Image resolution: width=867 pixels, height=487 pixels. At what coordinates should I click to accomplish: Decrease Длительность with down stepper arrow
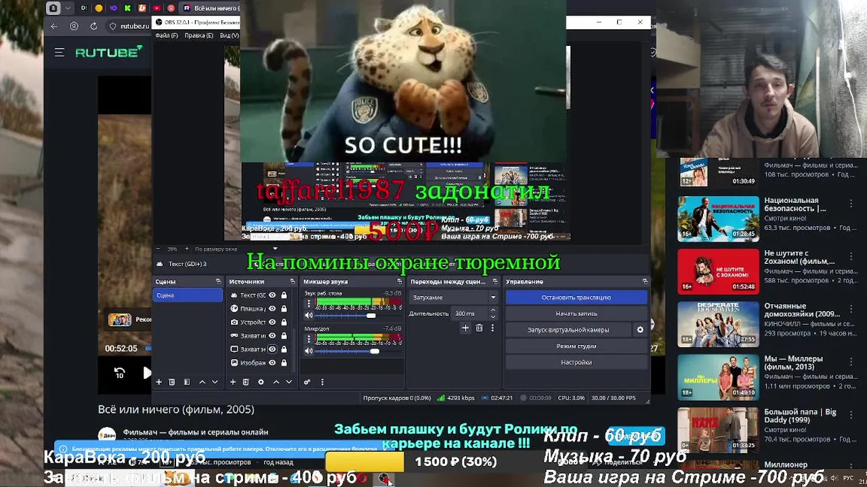click(492, 317)
